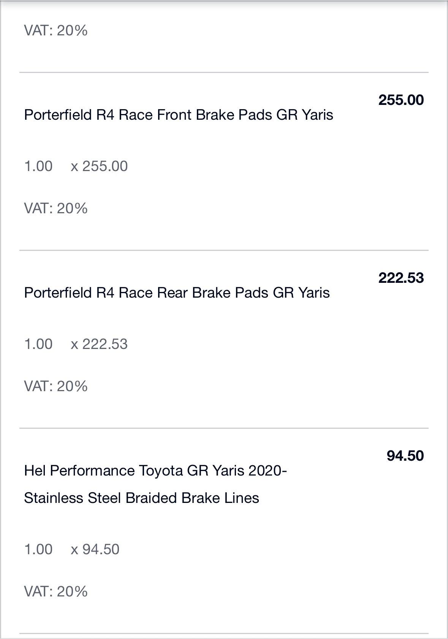Click the unit price x 94.50
The width and height of the screenshot is (448, 639).
coord(95,549)
